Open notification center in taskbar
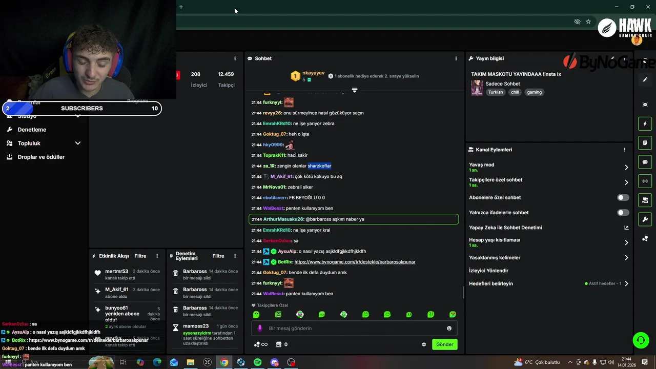The width and height of the screenshot is (656, 369). click(645, 362)
